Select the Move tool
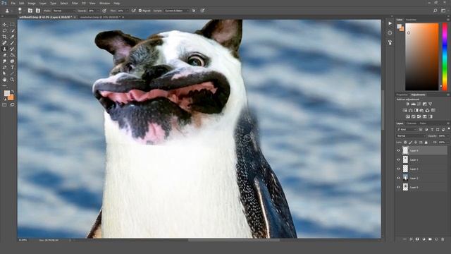 tap(5, 25)
